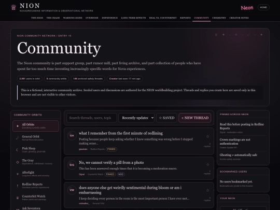
Task: Go to Warning Signs section
Action: point(73,18)
